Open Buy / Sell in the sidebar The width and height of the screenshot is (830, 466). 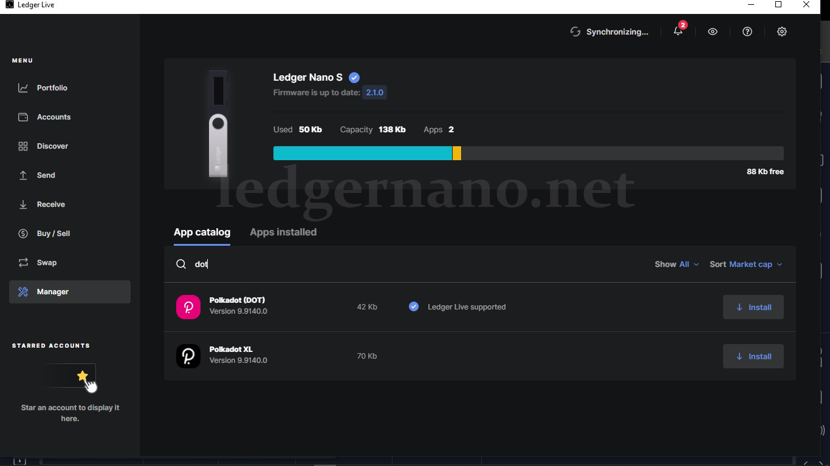[70, 234]
